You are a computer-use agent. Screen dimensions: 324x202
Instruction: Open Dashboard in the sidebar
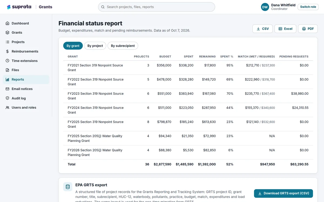(x=26, y=23)
